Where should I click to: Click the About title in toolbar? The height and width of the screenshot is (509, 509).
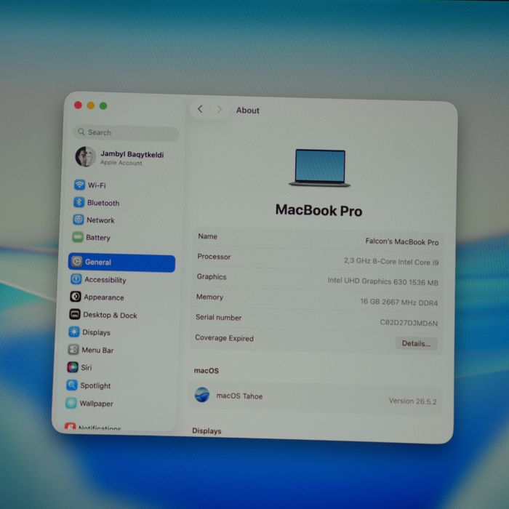[x=248, y=111]
